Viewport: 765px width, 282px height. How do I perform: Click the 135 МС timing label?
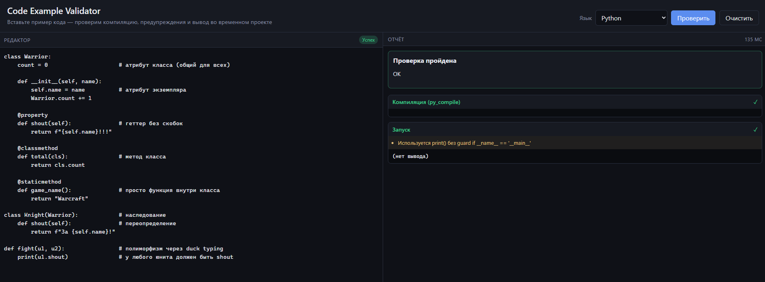click(x=753, y=40)
